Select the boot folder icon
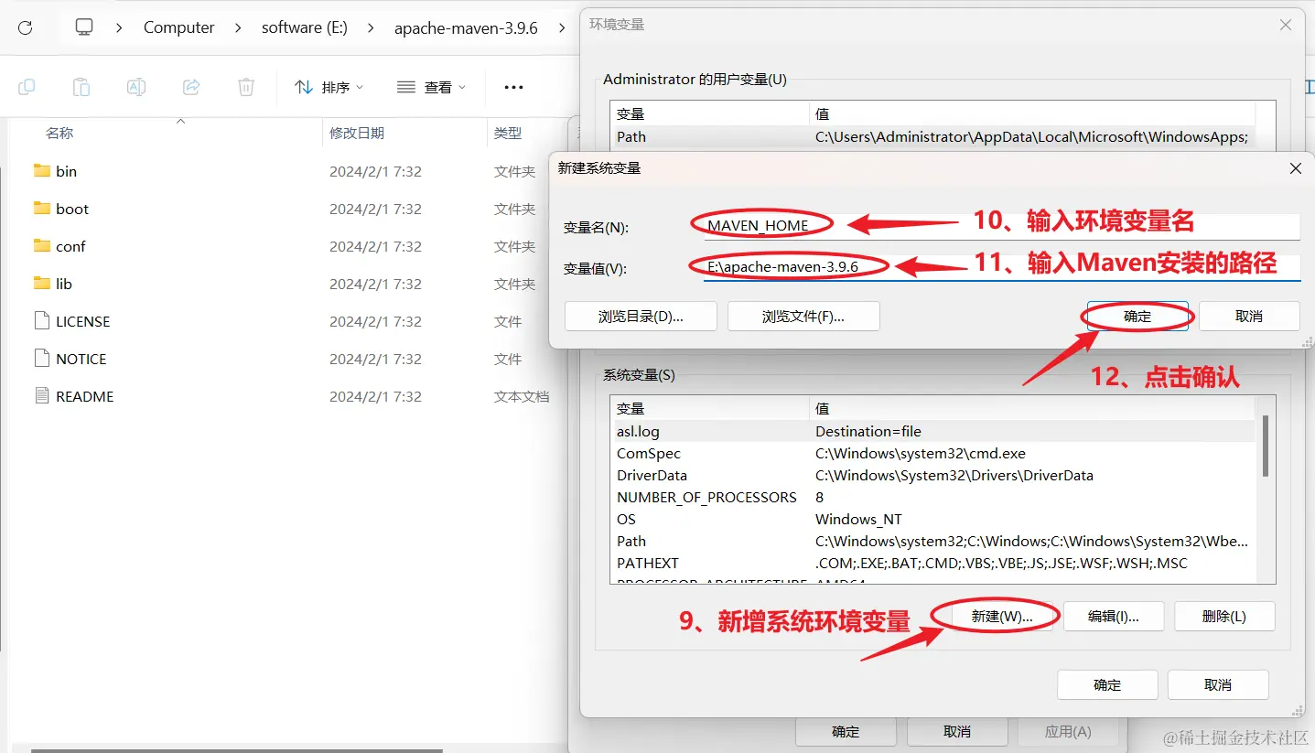Screen dimensions: 1315x753 [x=42, y=208]
